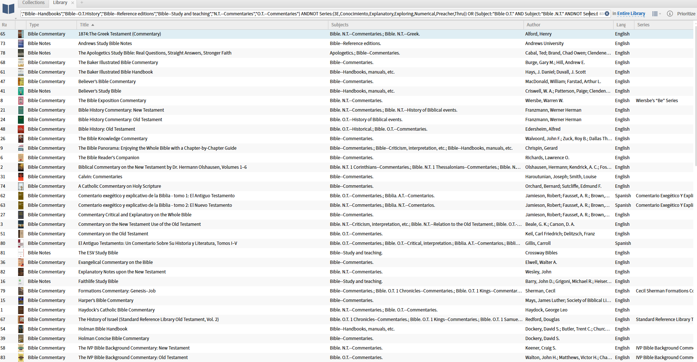Click author "Alford, Henry"

538,34
